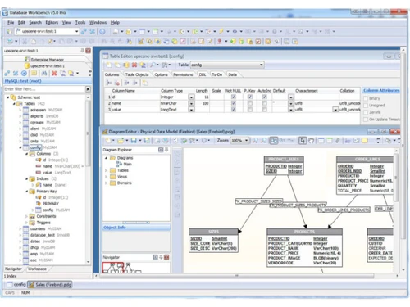Open the Workspace tab at bottom left
This screenshot has width=410, height=307.
coord(37,269)
